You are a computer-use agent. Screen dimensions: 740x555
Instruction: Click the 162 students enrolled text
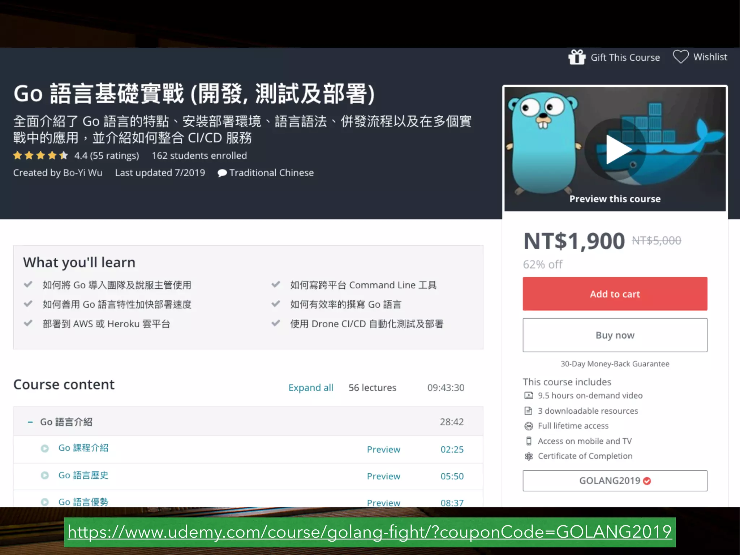199,156
